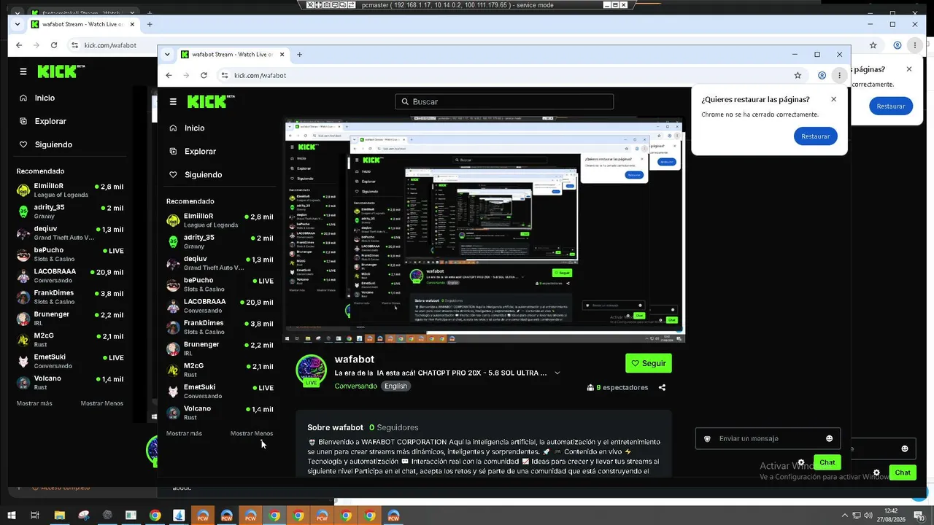The height and width of the screenshot is (525, 934).
Task: Select wafabot Stream tab in back window
Action: (x=82, y=24)
